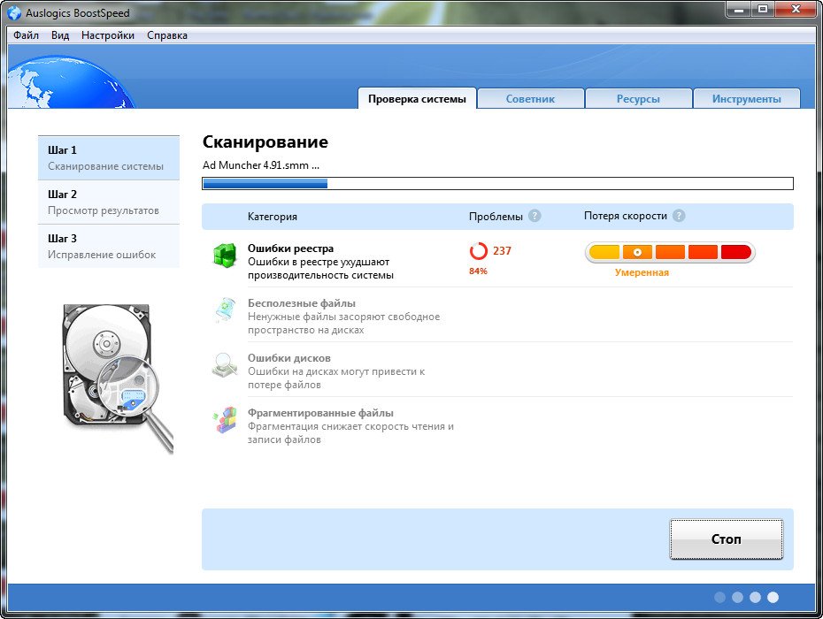Click the 84% progress value

pos(478,271)
